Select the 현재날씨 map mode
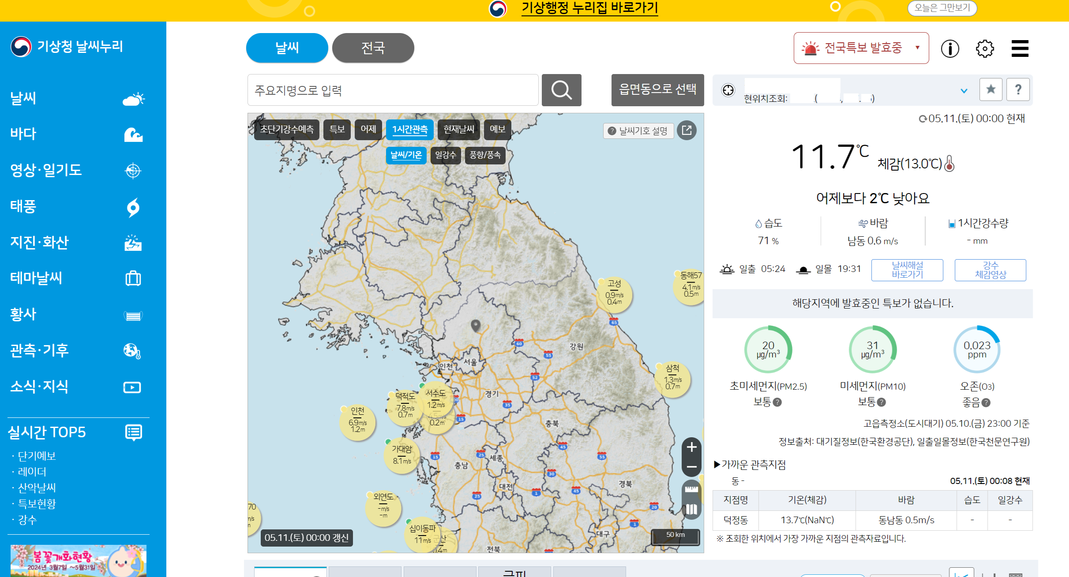This screenshot has width=1069, height=577. [458, 129]
